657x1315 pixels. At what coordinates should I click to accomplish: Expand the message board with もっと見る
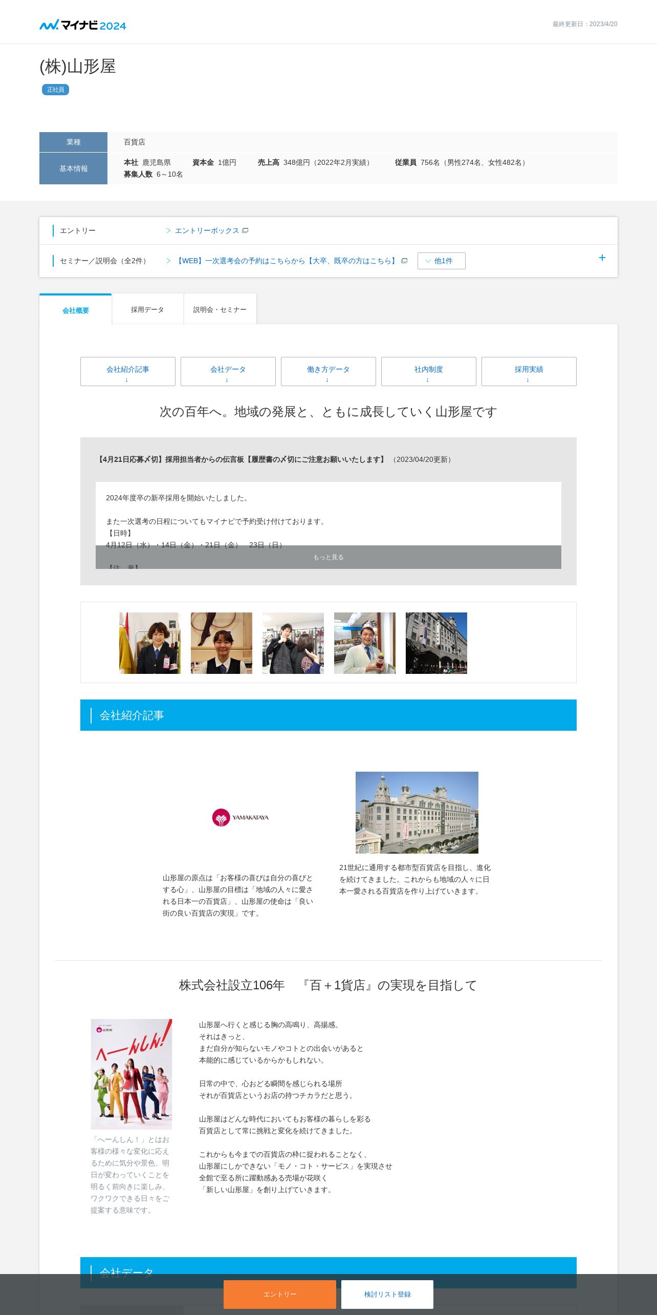click(328, 557)
